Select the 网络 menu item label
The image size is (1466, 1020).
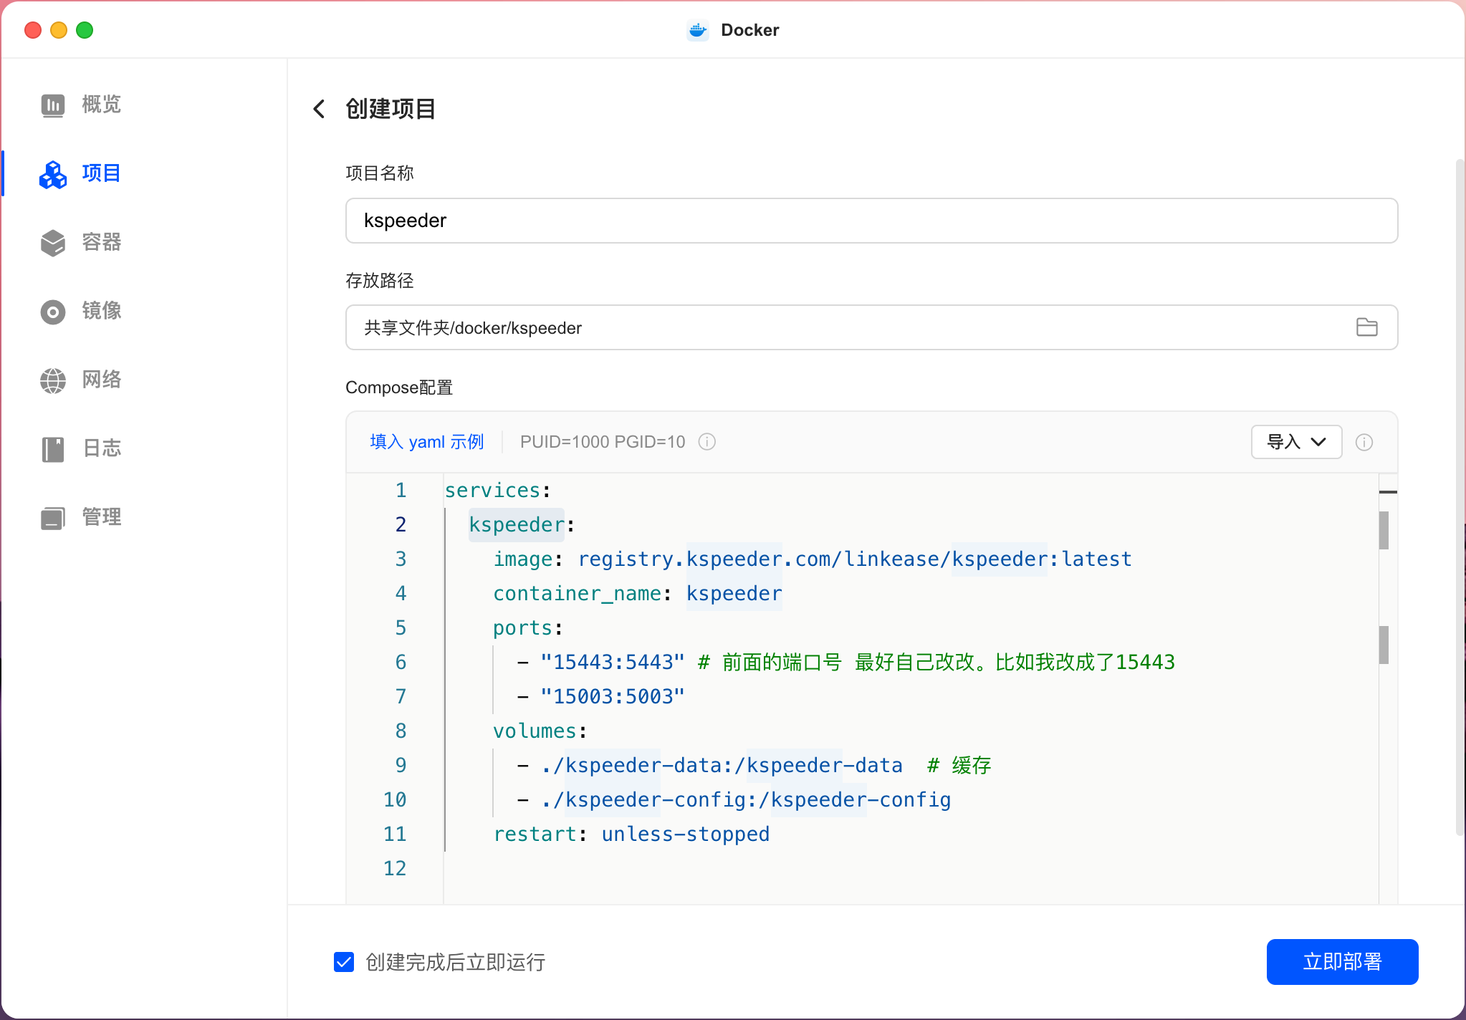pyautogui.click(x=102, y=380)
